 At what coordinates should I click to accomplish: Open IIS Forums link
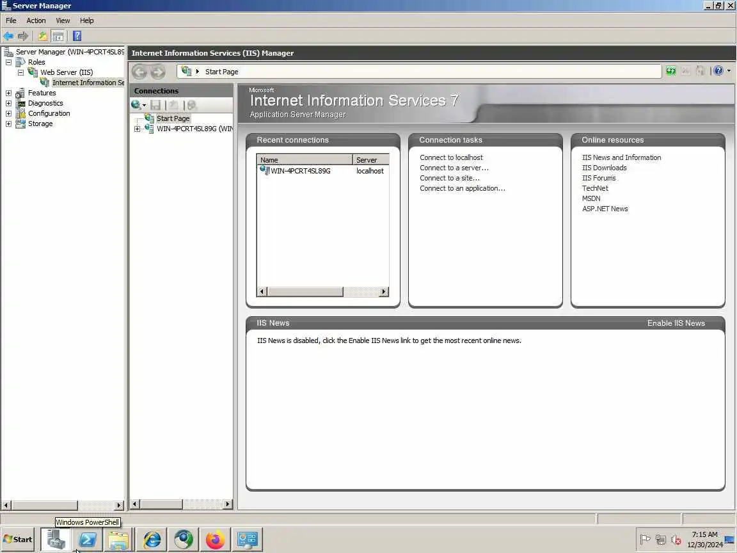coord(599,178)
